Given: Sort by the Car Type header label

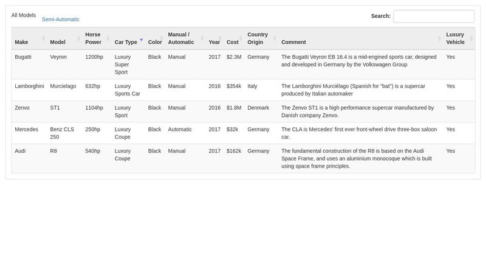Looking at the screenshot, I should click(126, 42).
